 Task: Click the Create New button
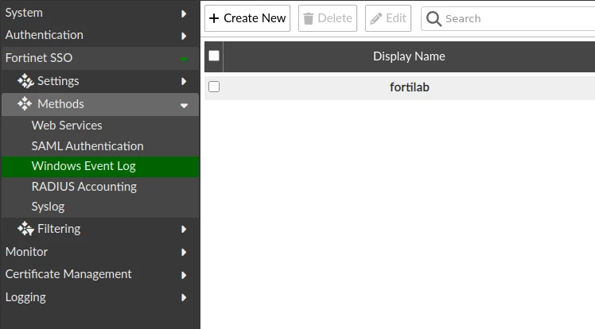pyautogui.click(x=247, y=18)
